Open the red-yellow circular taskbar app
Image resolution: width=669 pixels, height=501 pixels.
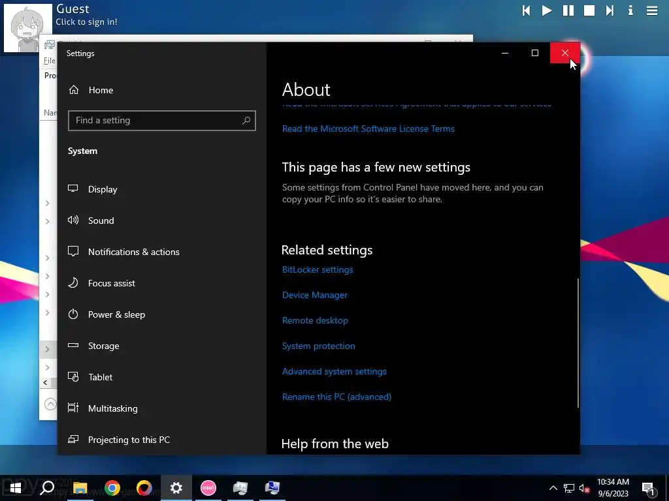144,488
